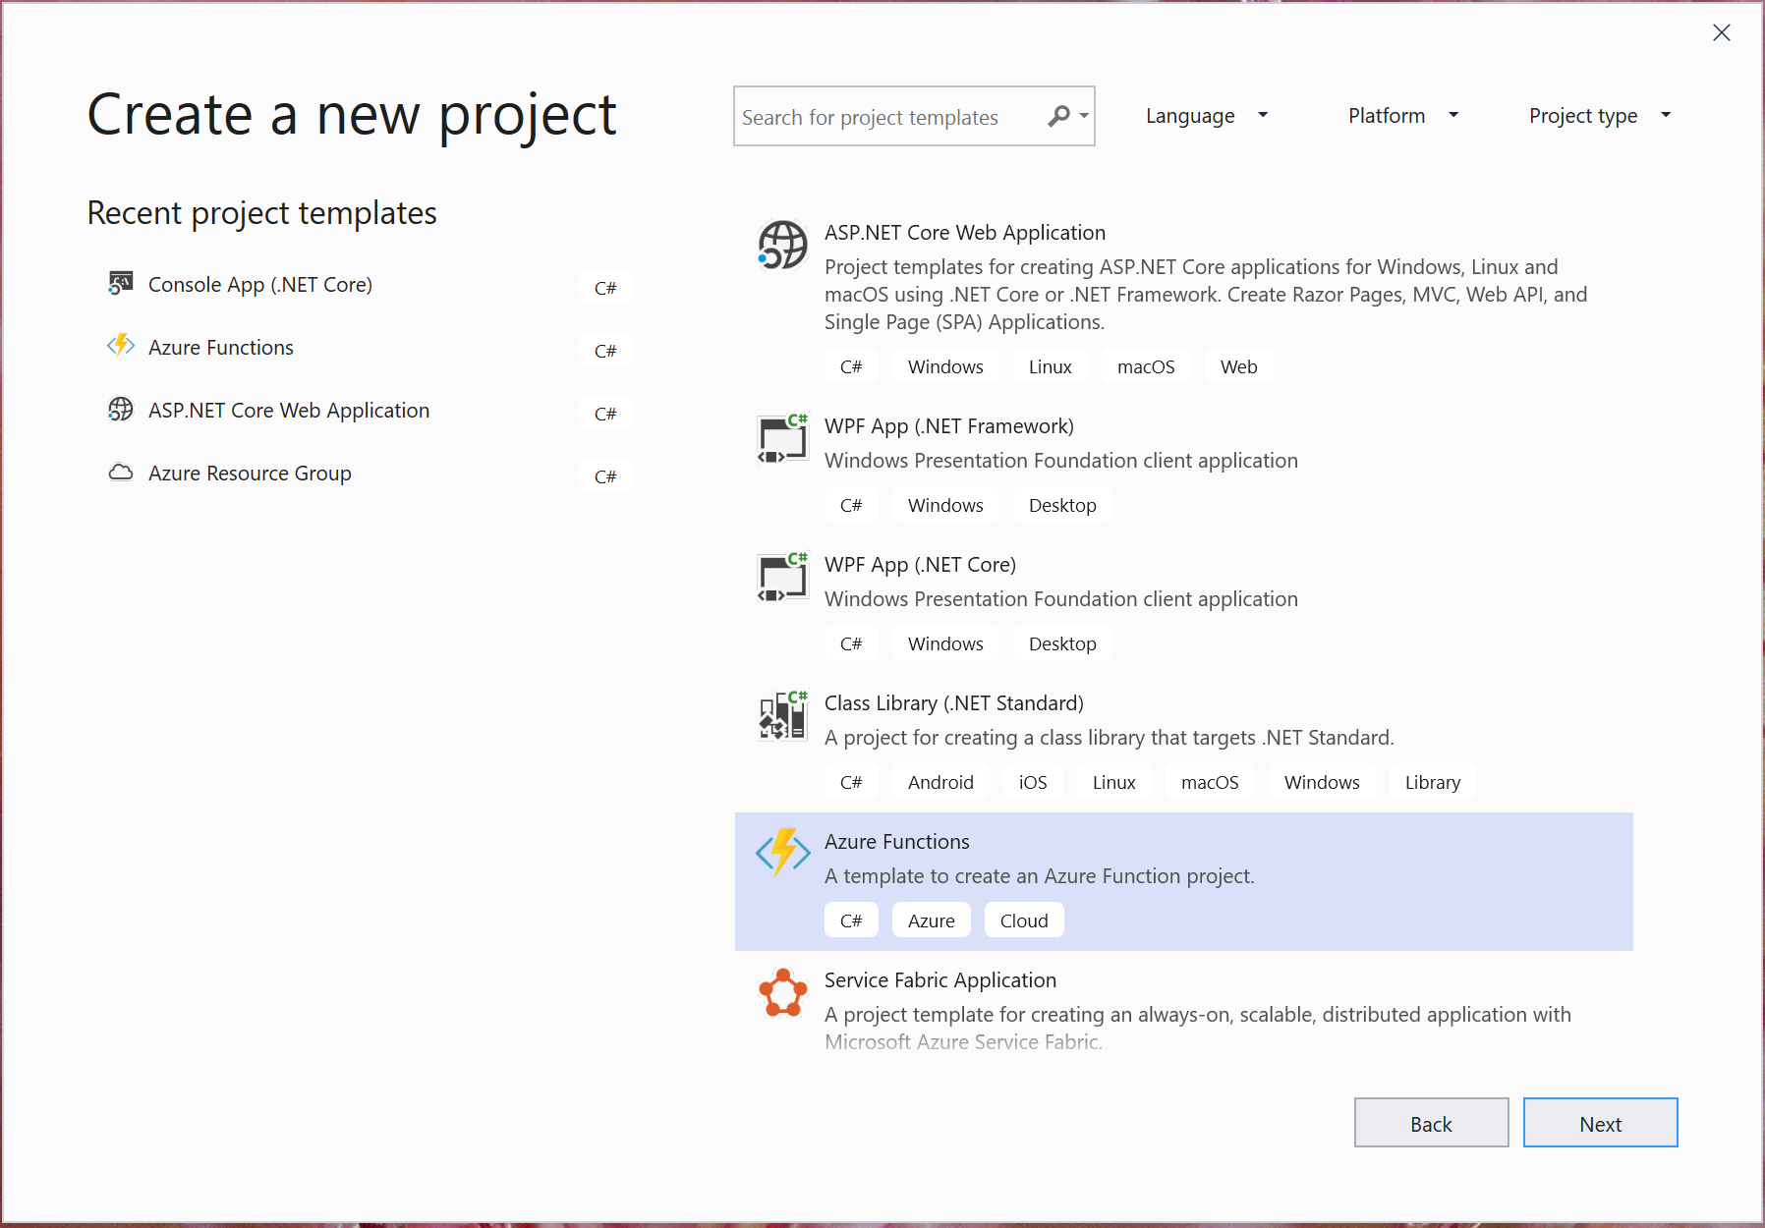Open the Project type filter dropdown

(x=1600, y=116)
